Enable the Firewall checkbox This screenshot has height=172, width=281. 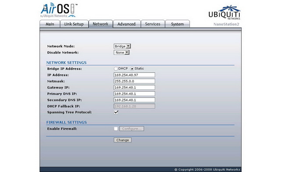pos(116,129)
